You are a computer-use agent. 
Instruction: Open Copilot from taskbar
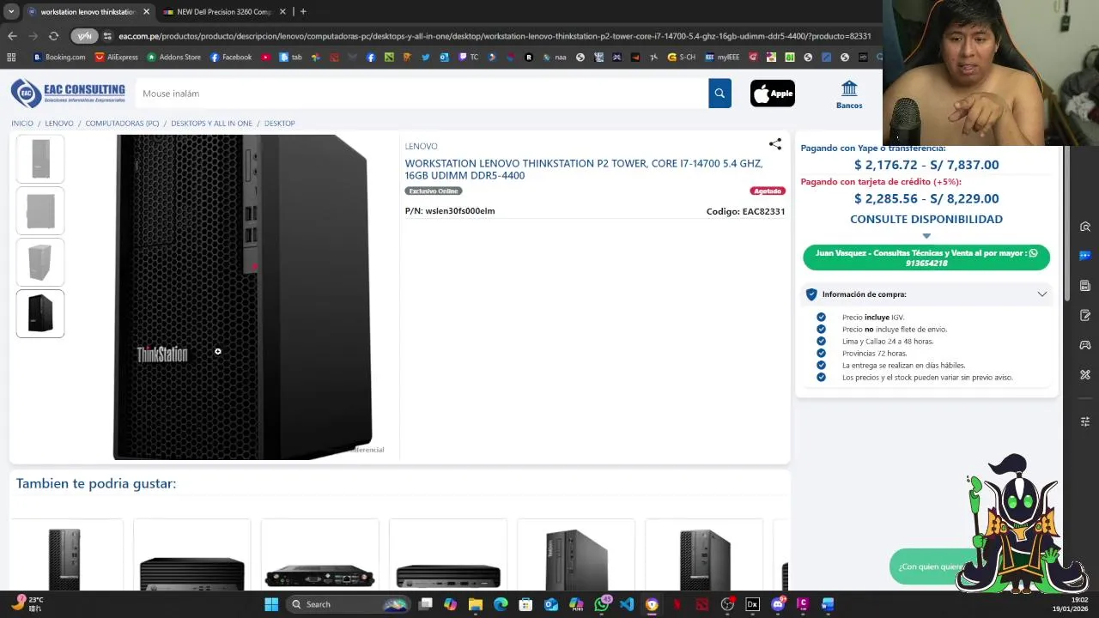click(x=450, y=604)
